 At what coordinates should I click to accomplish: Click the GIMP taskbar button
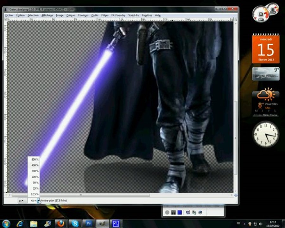coord(103,224)
